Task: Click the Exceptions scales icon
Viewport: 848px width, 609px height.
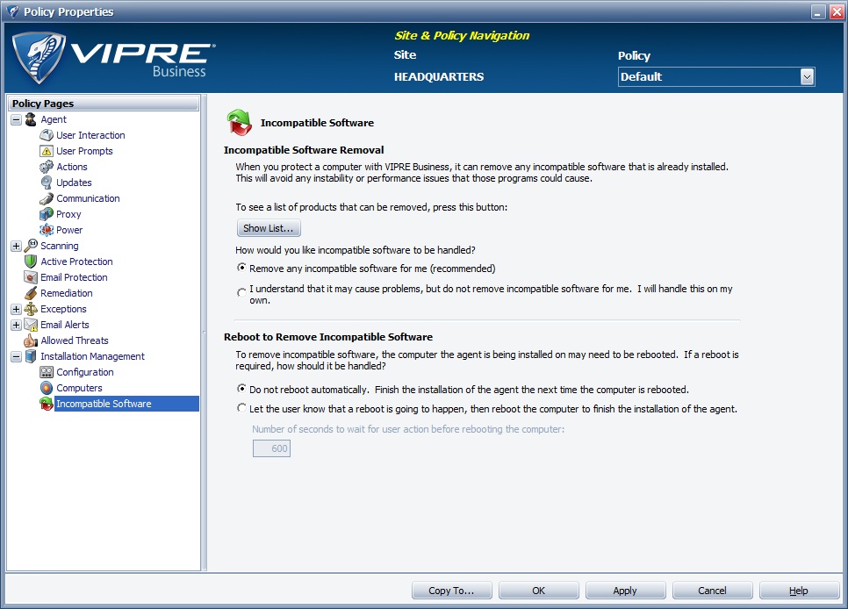Action: tap(31, 309)
